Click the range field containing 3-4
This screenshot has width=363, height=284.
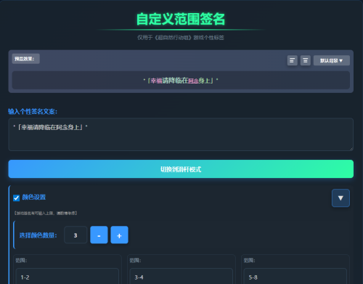181,276
